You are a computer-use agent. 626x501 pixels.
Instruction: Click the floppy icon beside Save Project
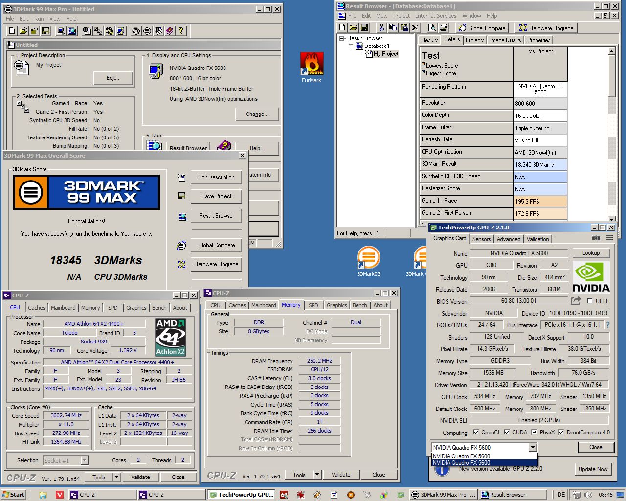[x=181, y=196]
